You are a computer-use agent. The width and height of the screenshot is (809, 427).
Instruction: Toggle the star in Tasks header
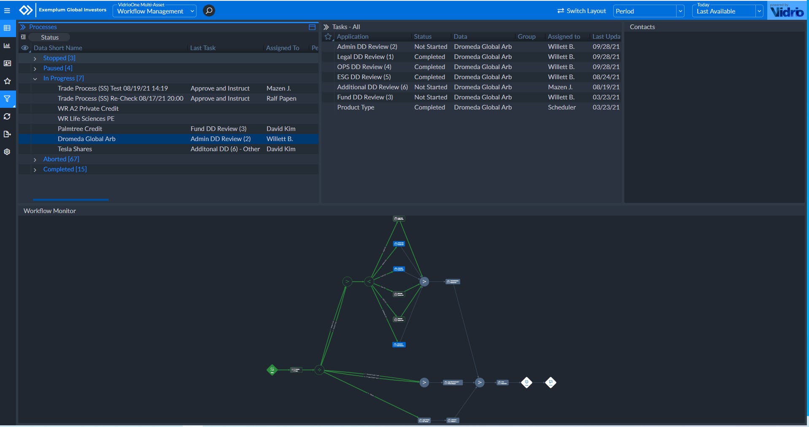click(x=328, y=37)
